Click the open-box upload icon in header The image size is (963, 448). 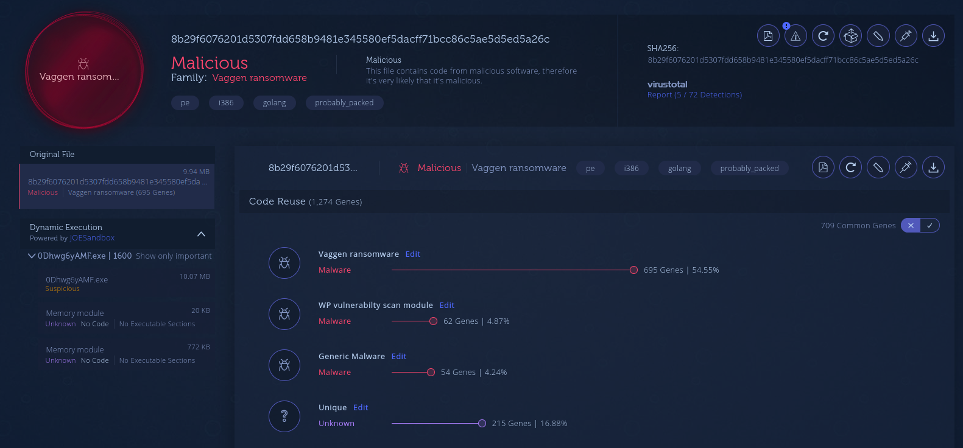(850, 36)
